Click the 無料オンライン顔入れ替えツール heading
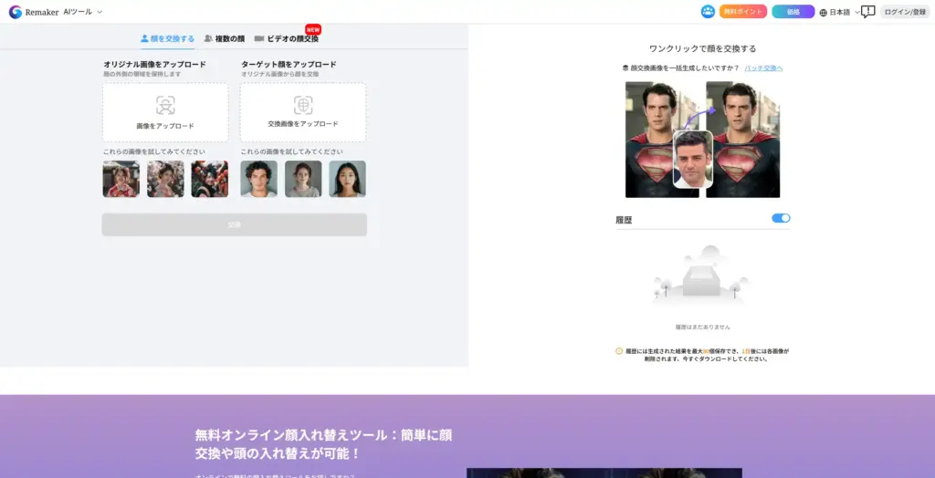935x478 pixels. 323,444
